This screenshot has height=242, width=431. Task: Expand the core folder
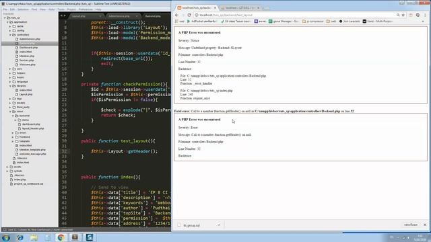pyautogui.click(x=10, y=69)
